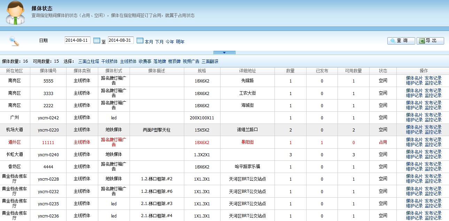Click the end date field 2014-08-31
449x221 pixels.
tap(121, 40)
